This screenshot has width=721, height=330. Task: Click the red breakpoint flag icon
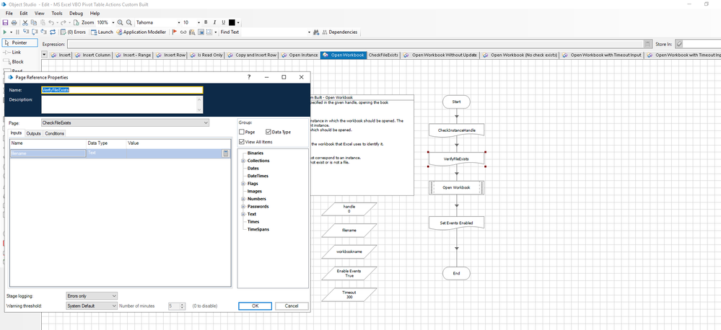tap(173, 32)
